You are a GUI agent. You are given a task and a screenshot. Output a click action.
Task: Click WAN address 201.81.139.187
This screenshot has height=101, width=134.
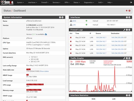click(112, 21)
